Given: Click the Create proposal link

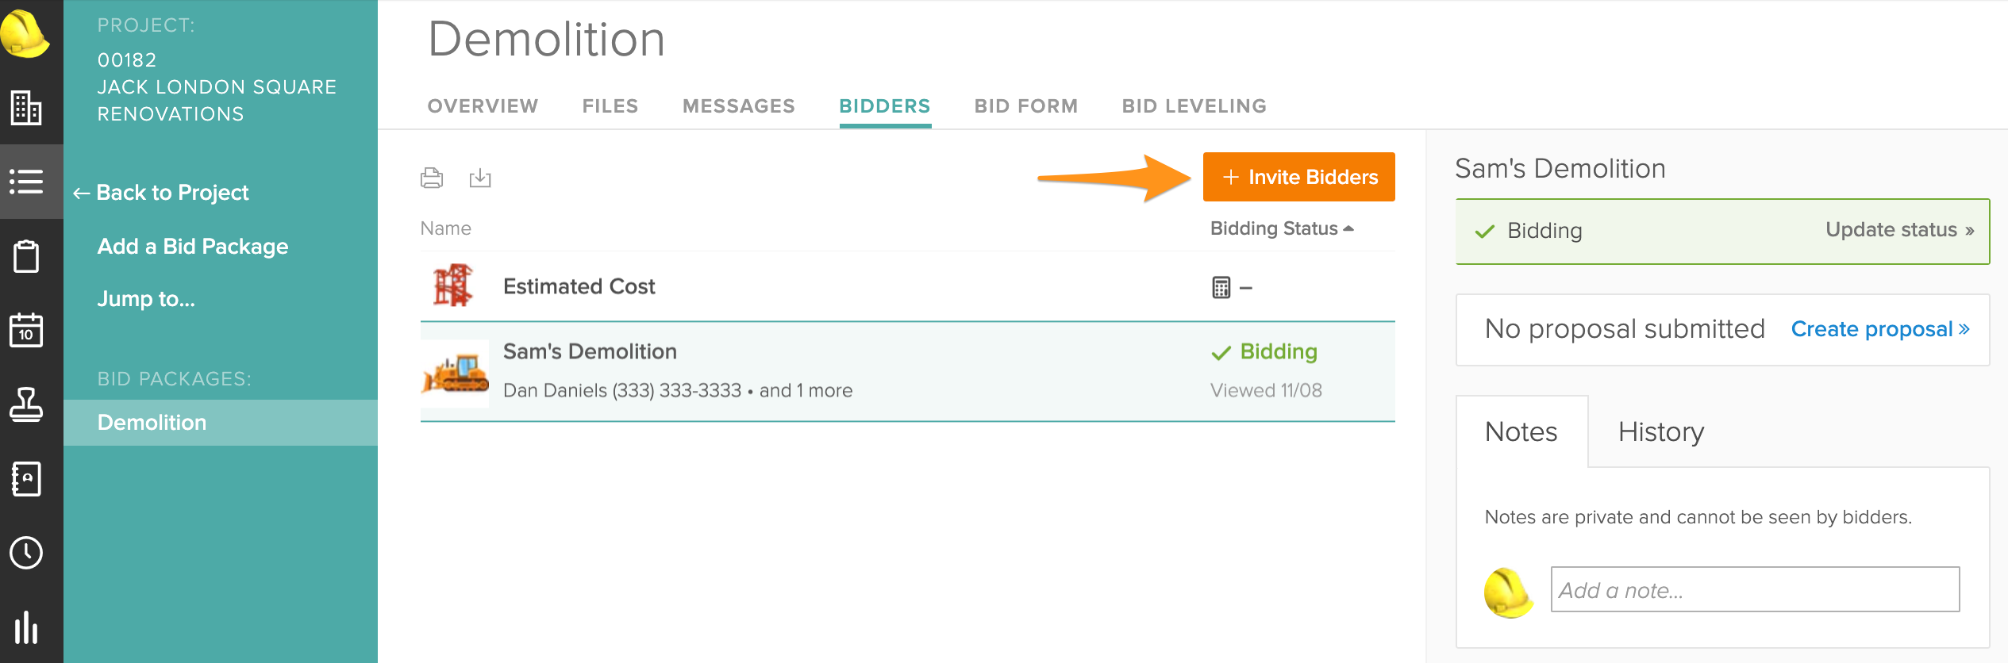Looking at the screenshot, I should (1879, 329).
